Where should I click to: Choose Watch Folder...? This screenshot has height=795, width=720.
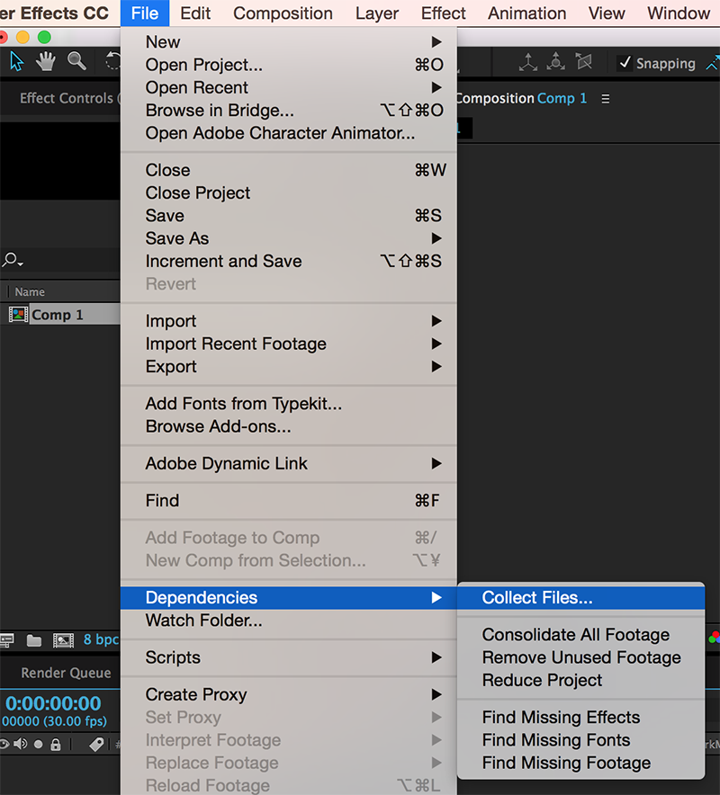pos(289,621)
